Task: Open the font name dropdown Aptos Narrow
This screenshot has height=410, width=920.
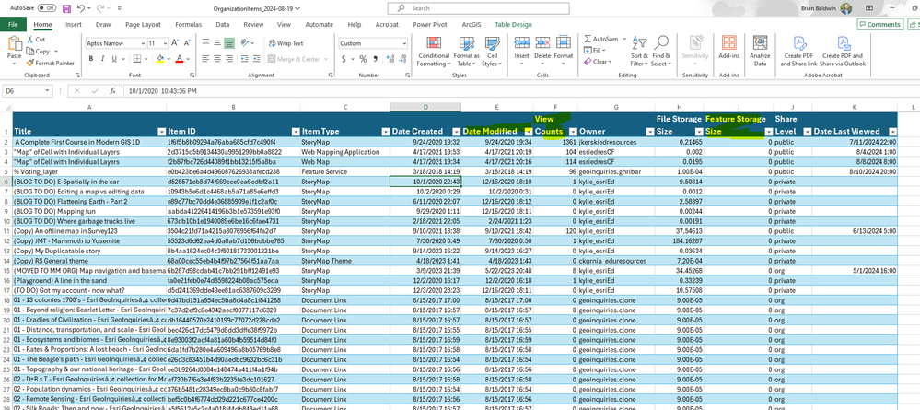Action: pyautogui.click(x=144, y=43)
